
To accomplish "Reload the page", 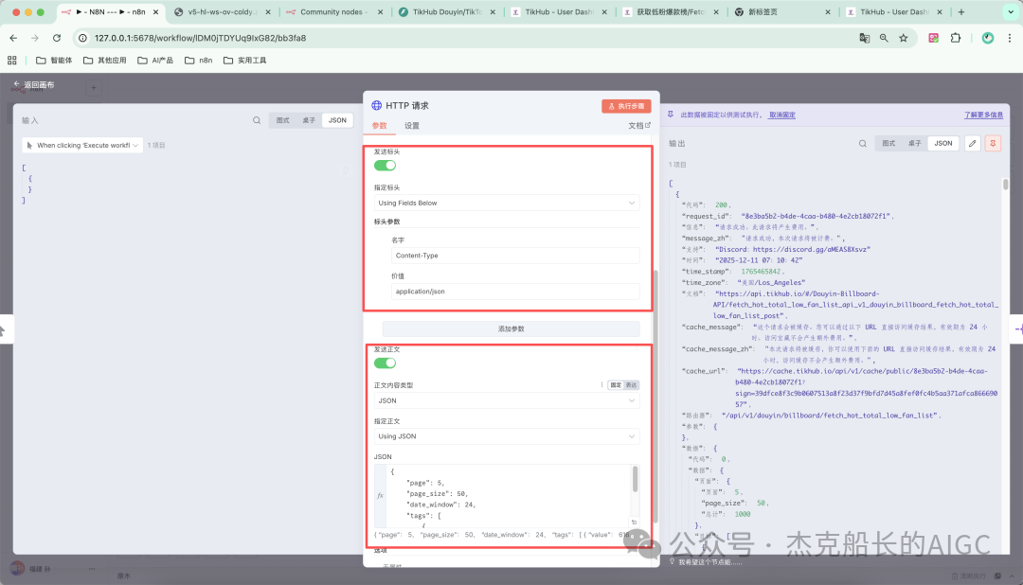I will [x=57, y=38].
